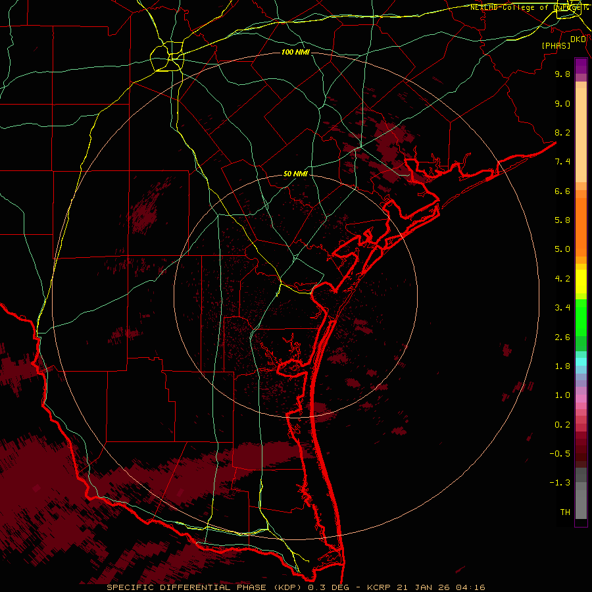Viewport: 592px width, 592px height.
Task: Pick the cyan colorbar segment
Action: click(581, 361)
